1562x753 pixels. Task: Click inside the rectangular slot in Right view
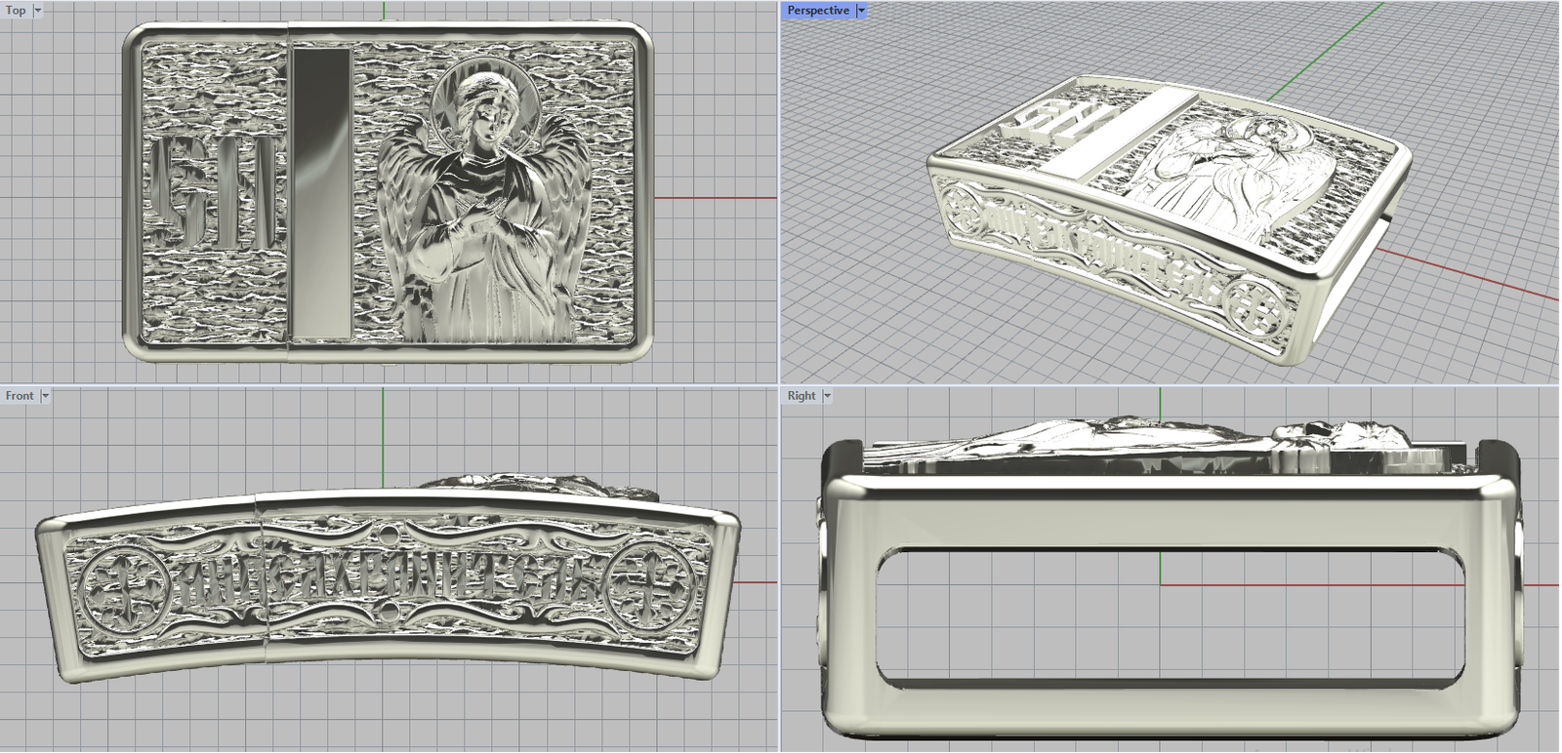[1162, 614]
